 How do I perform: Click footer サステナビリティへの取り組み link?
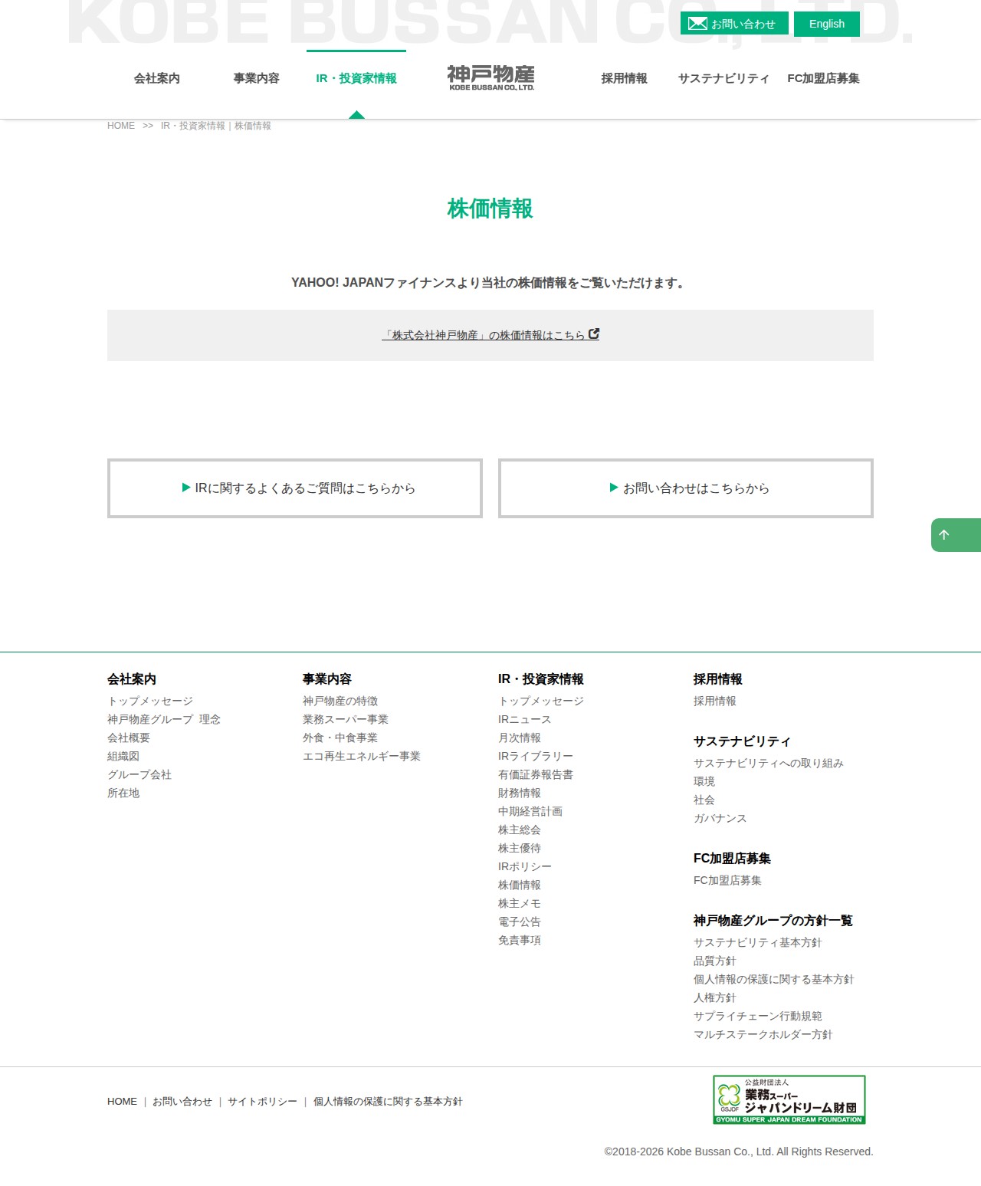[x=769, y=763]
